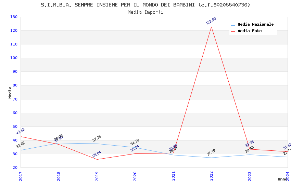Click the y-axis value 70
Screen dimensions: 291x188
pos(15,99)
